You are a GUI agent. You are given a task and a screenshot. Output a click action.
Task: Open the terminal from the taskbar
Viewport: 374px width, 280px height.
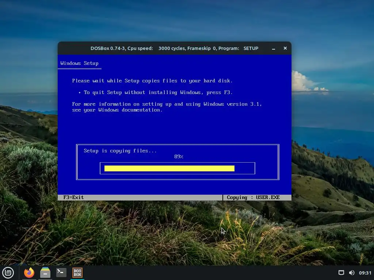click(x=61, y=273)
